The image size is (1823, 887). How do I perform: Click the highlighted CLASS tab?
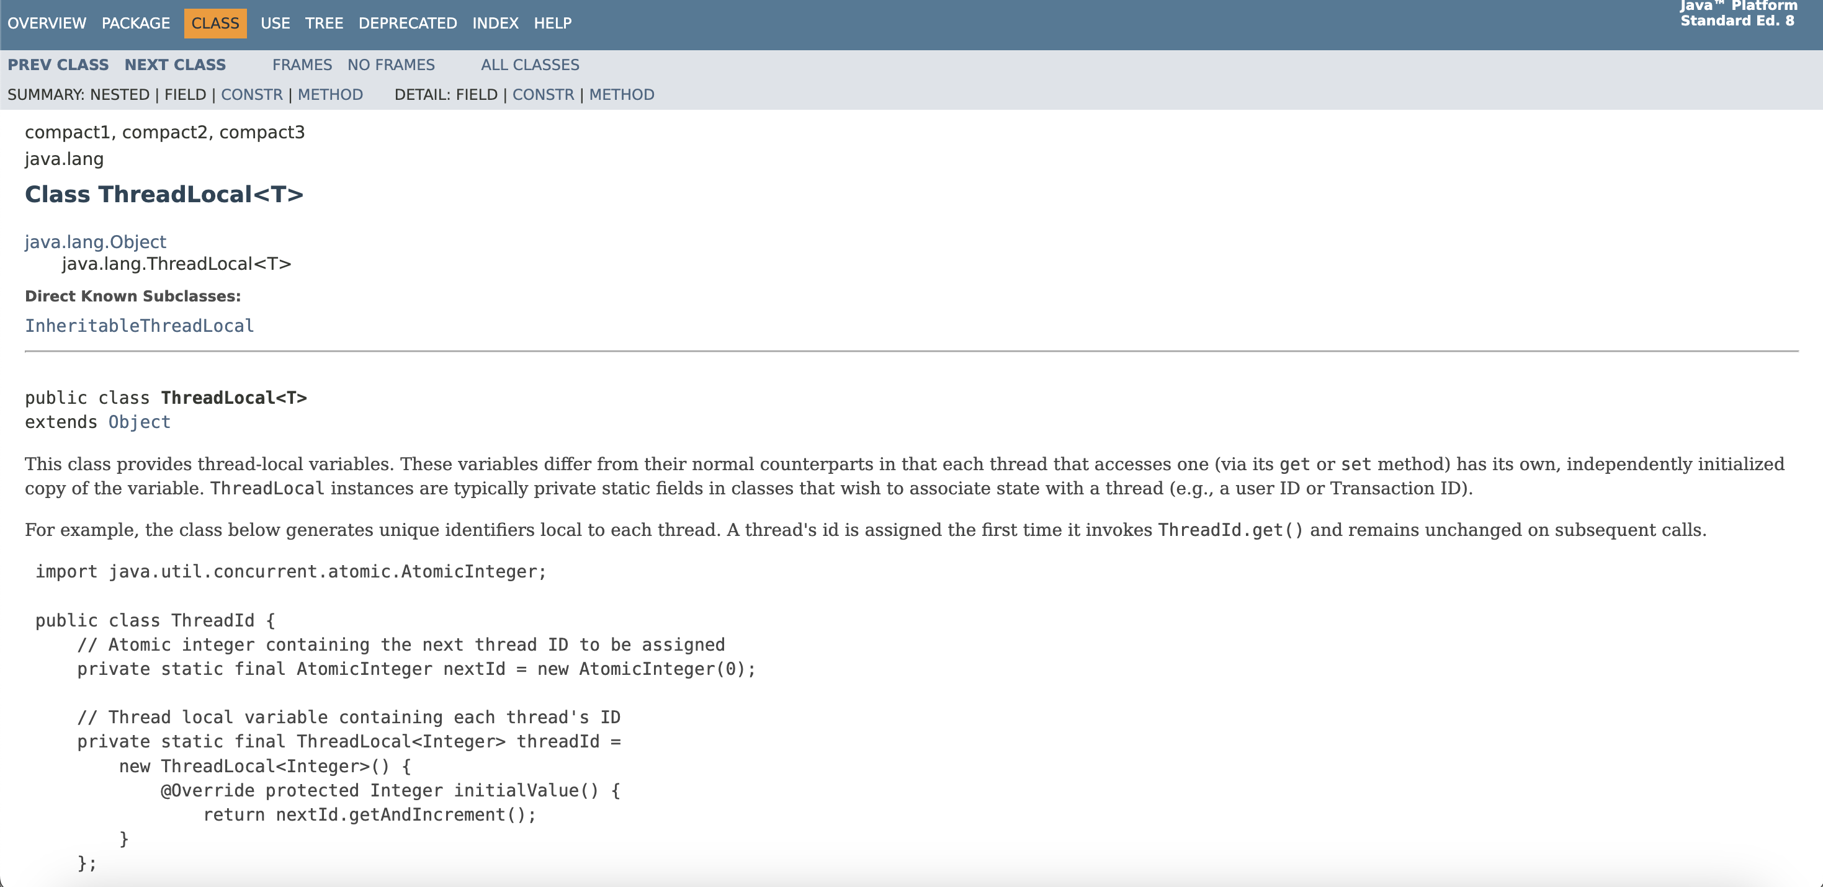(215, 24)
